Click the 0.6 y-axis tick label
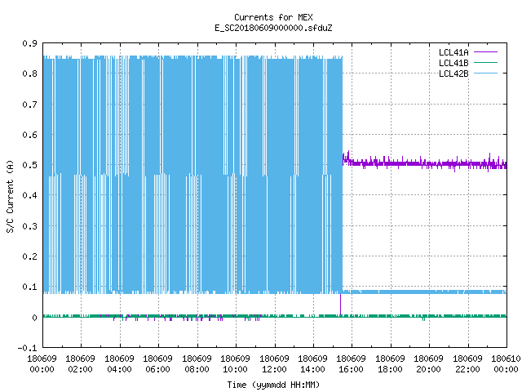Image resolution: width=522 pixels, height=392 pixels. coord(29,135)
